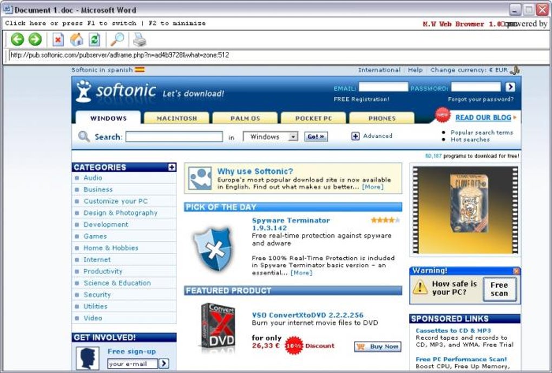Click the Spyware Terminator shield icon
The image size is (552, 373).
(214, 248)
